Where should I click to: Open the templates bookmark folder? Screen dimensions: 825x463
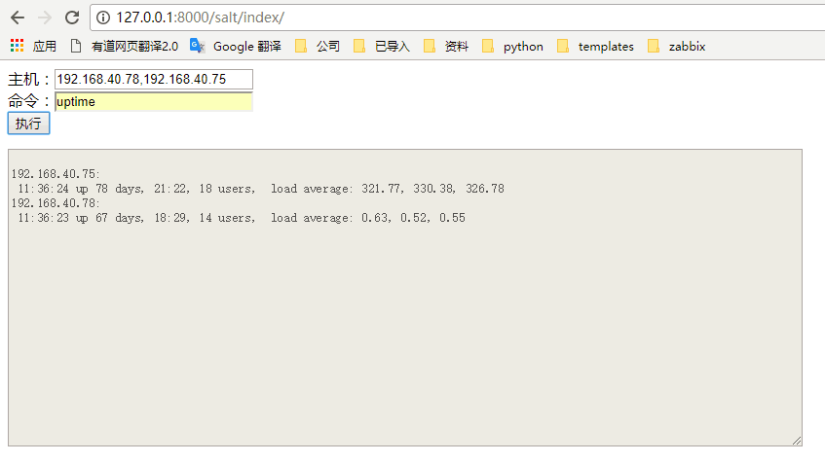pyautogui.click(x=595, y=47)
